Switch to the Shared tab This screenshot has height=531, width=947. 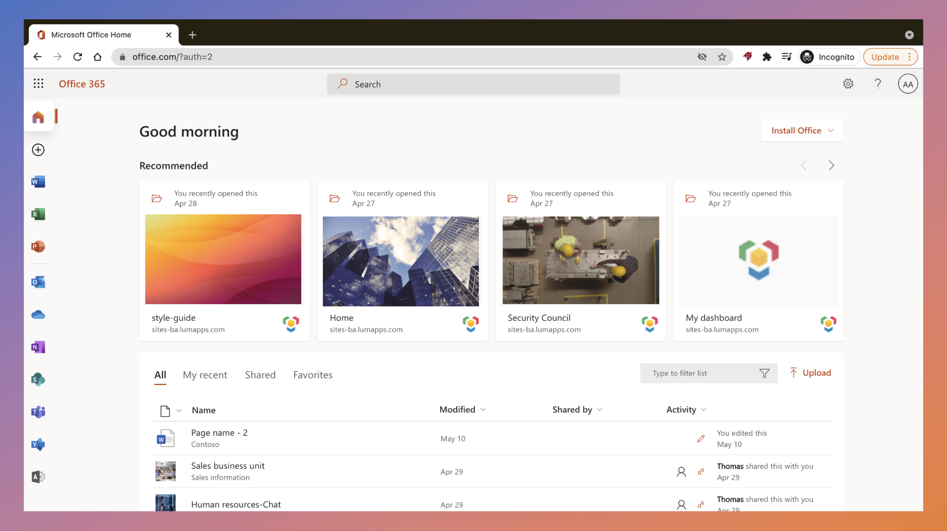click(x=260, y=375)
